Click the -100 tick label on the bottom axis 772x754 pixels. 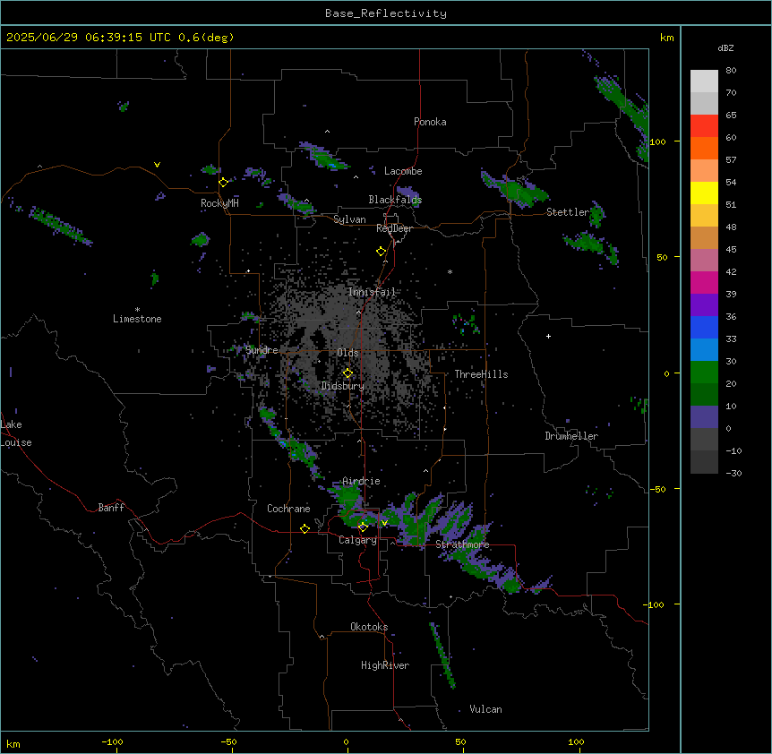click(112, 741)
